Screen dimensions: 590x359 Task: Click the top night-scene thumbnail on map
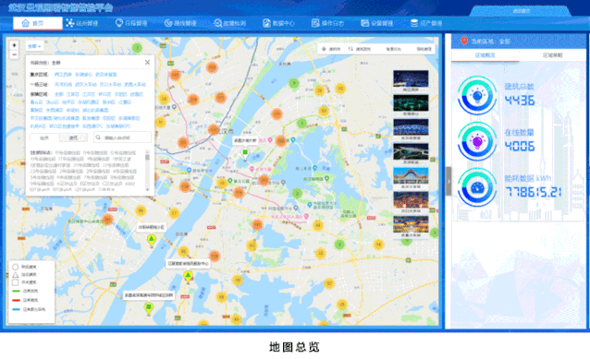[411, 80]
